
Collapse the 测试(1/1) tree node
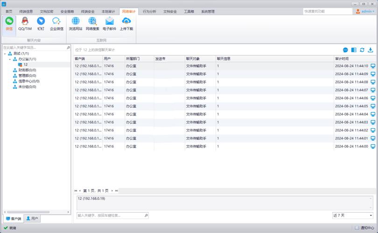click(5, 54)
